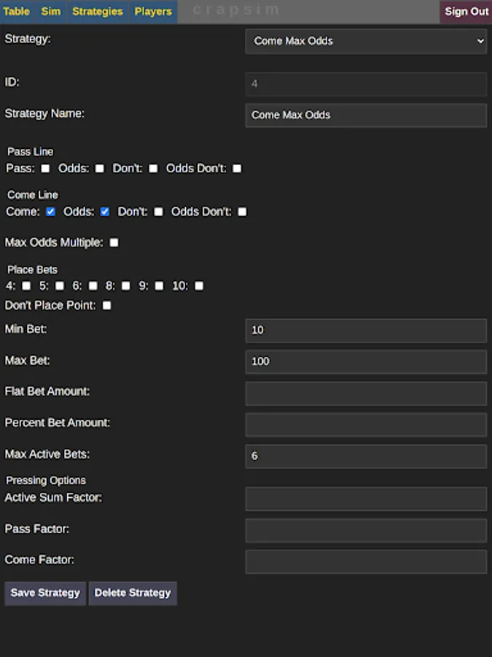Check the Place Bet 10 box
Screen dimensions: 492x657
pyautogui.click(x=199, y=286)
